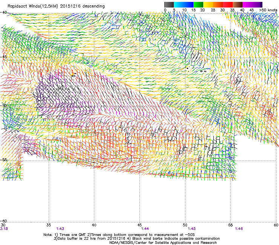Click the purple '1:43' time label

click(x=60, y=229)
